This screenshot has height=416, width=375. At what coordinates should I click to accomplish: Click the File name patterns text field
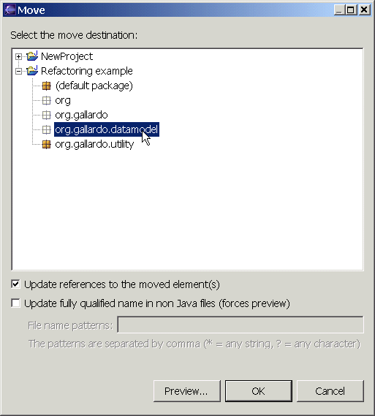(x=240, y=325)
